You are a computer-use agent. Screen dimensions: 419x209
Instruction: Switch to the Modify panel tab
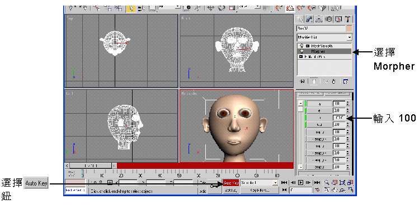[309, 19]
